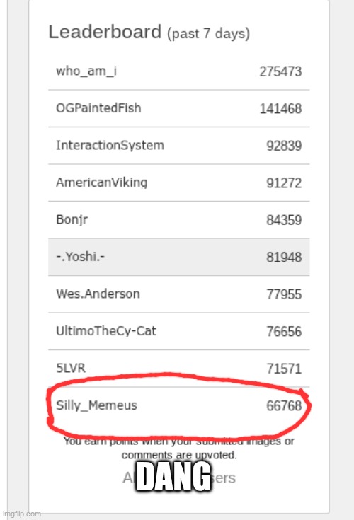The image size is (354, 520).
Task: Open link partly hidden behind DANG caption
Action: click(179, 478)
